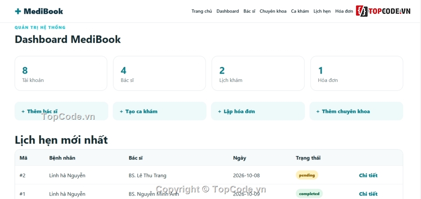
Task: Click the QUẢN TRỊ HỆ THỐNG label
Action: tap(40, 27)
